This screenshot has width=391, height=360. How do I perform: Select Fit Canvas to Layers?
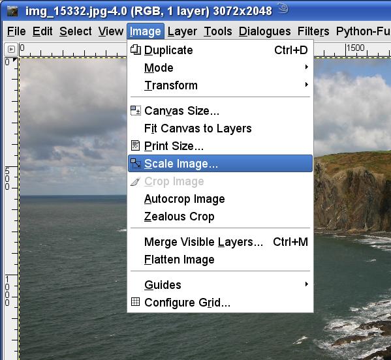click(220, 128)
